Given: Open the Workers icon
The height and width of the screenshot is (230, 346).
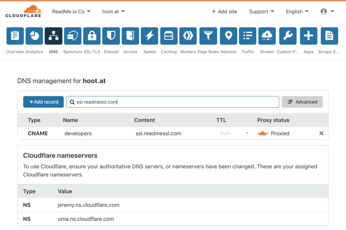Looking at the screenshot, I should (x=188, y=36).
